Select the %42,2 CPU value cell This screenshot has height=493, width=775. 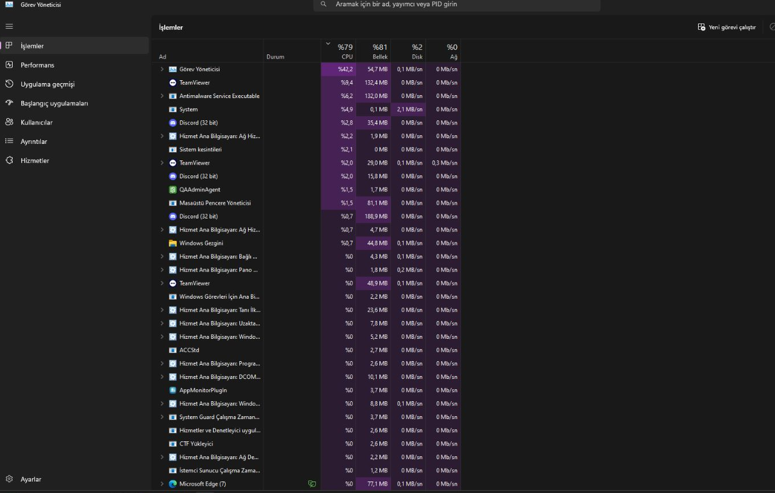[x=338, y=69]
